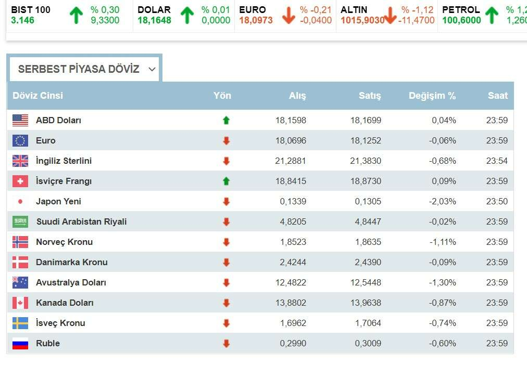Click the USA flag icon beside ABD Doları
The height and width of the screenshot is (365, 527).
pos(20,121)
